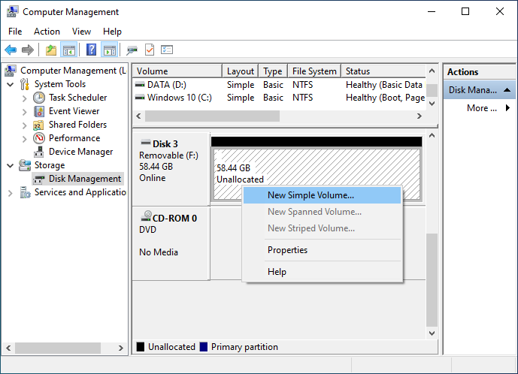Image resolution: width=518 pixels, height=374 pixels.
Task: Toggle the Show/Hide Action Pane icon
Action: 110,50
